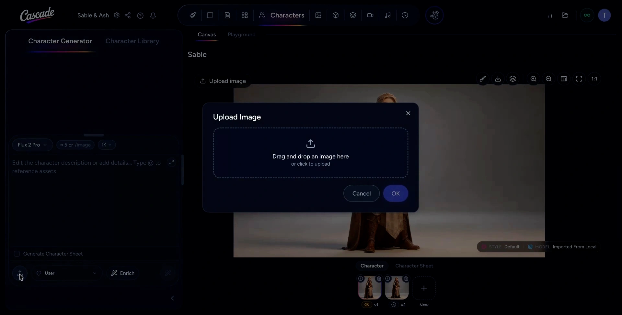Open the rocket launch section in top nav

click(193, 15)
